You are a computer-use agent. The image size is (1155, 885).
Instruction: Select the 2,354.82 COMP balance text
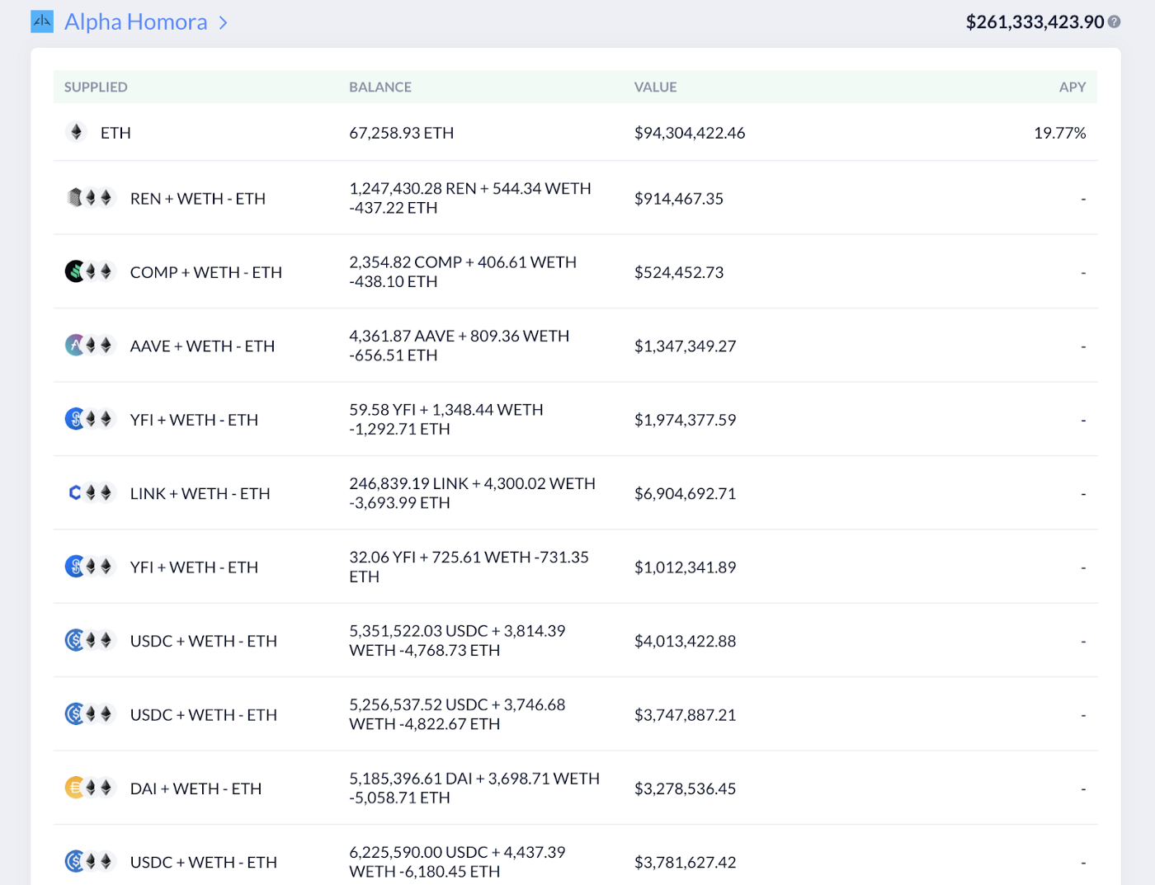click(463, 271)
